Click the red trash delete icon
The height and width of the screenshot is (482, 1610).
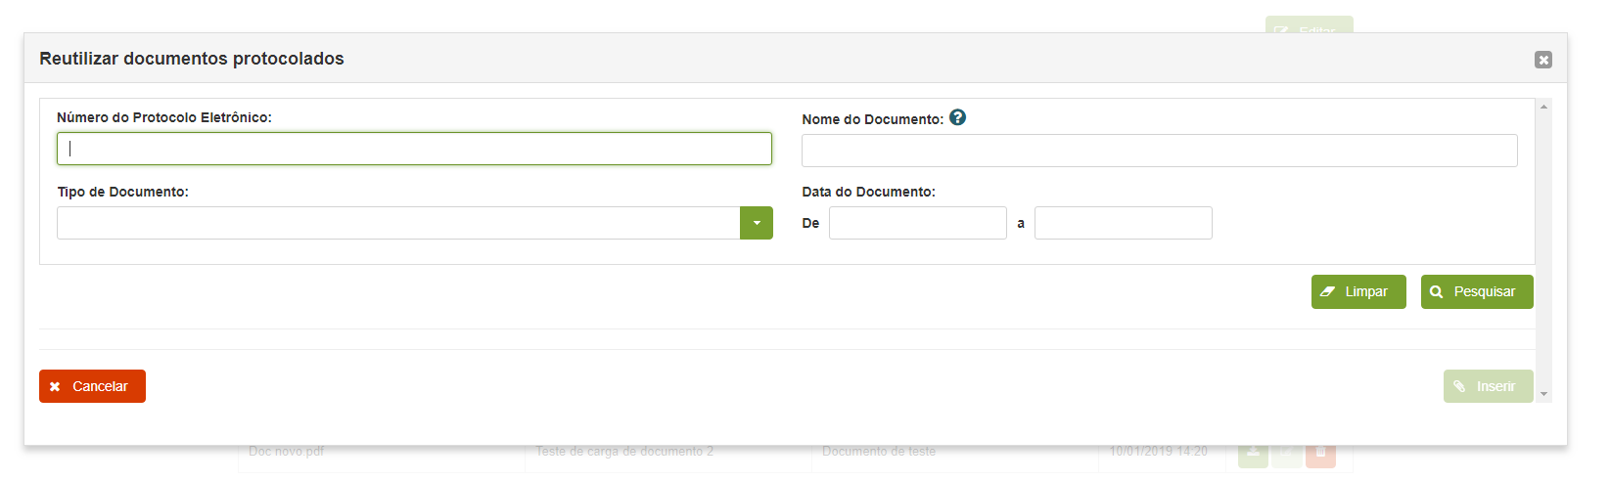1320,454
